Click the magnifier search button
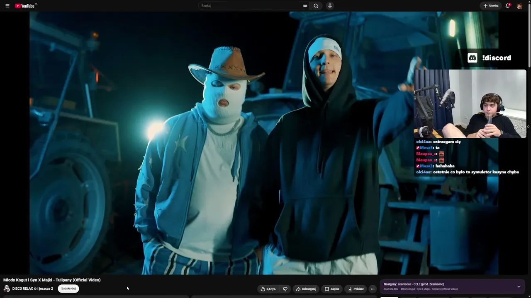 316,6
